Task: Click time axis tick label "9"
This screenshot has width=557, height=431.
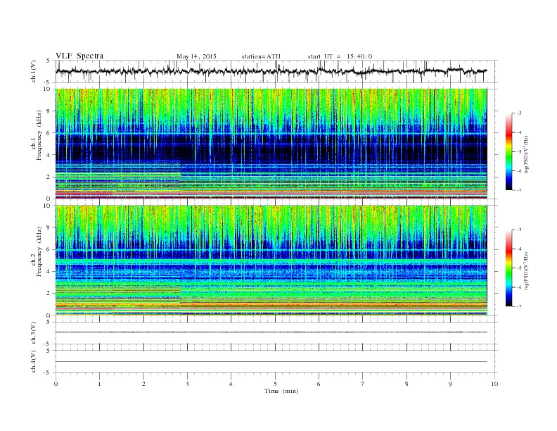Action: pos(450,384)
